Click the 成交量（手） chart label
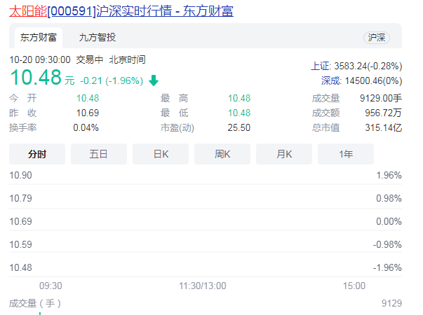This screenshot has width=423, height=315. (x=35, y=303)
